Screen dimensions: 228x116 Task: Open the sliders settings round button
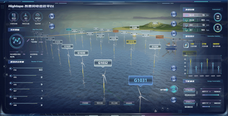coord(174,68)
